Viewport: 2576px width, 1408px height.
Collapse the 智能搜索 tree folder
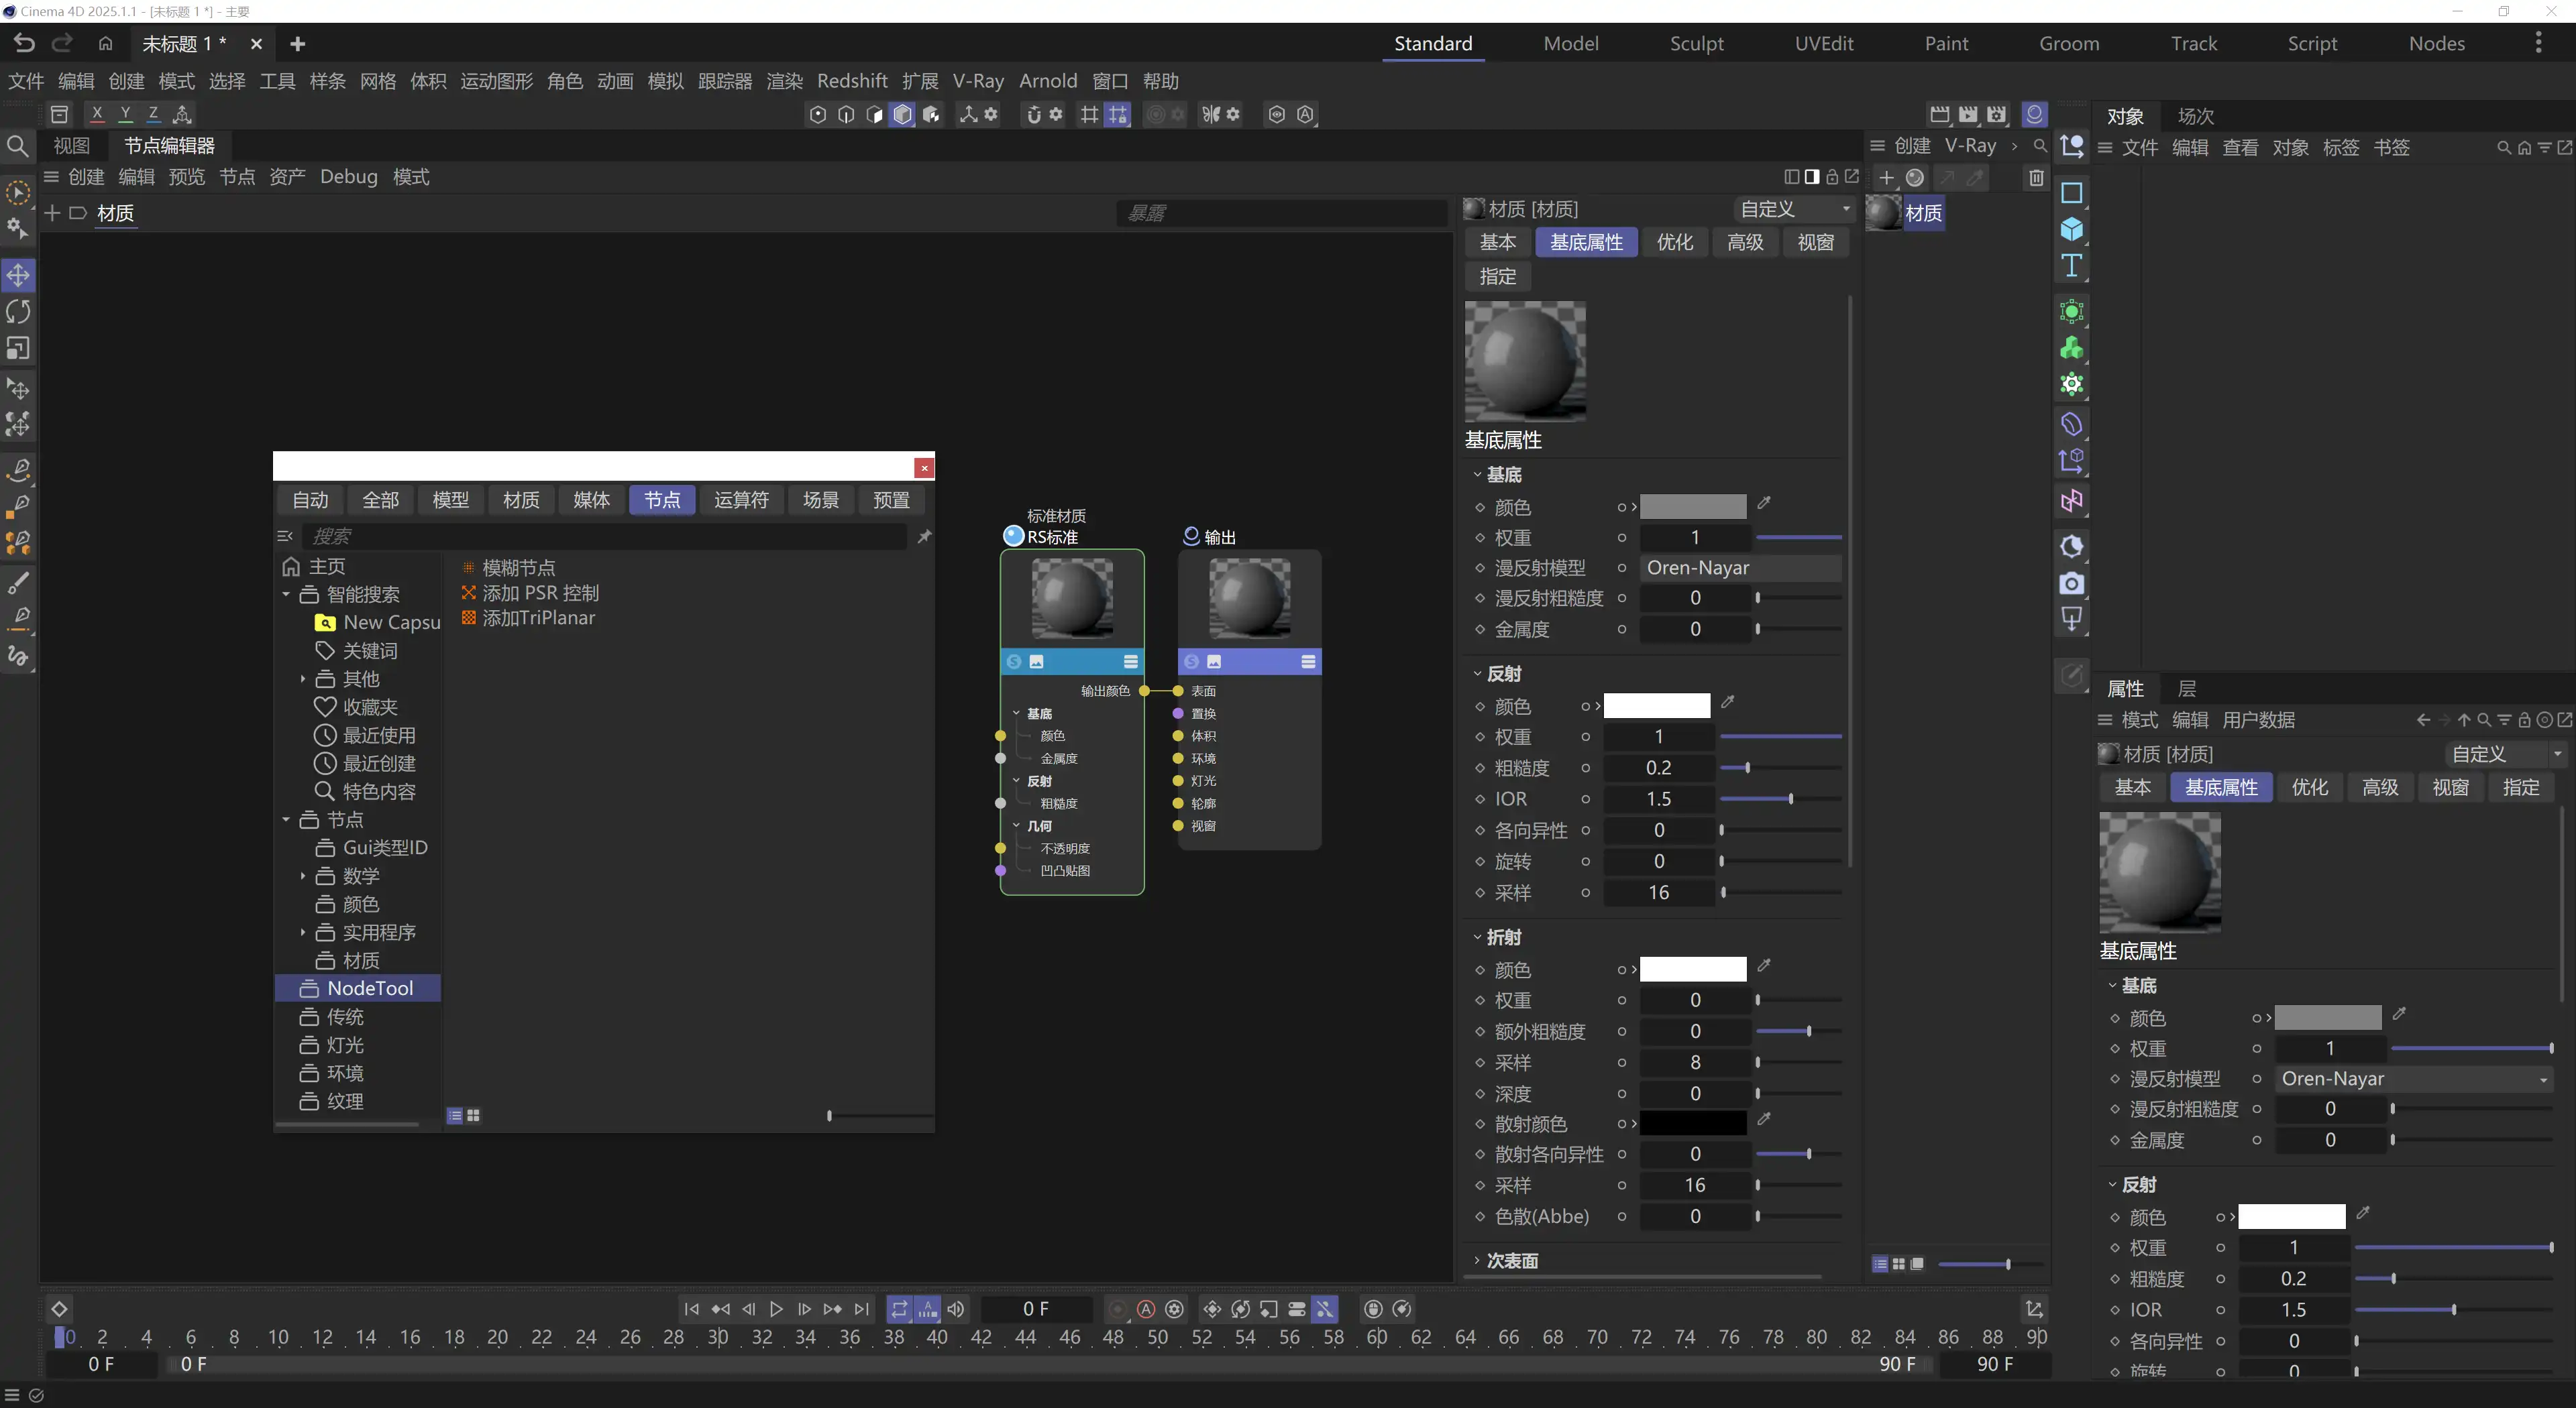click(286, 595)
